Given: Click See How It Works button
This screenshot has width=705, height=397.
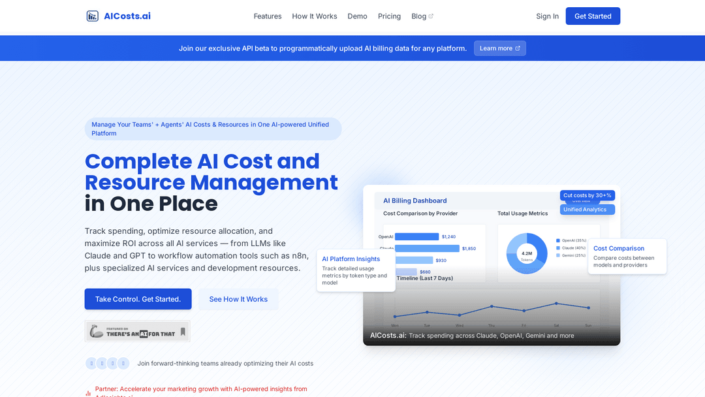Looking at the screenshot, I should pyautogui.click(x=238, y=299).
